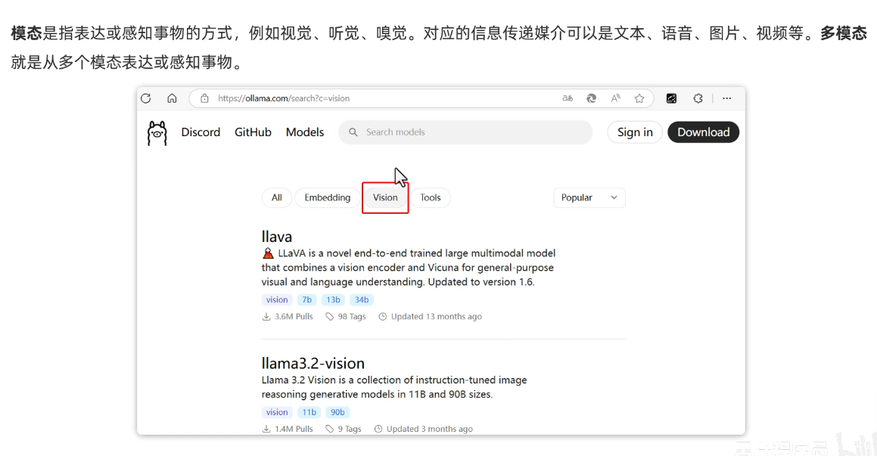The image size is (877, 456).
Task: Click the clock icon beside Updated 13 months
Action: [x=383, y=317]
